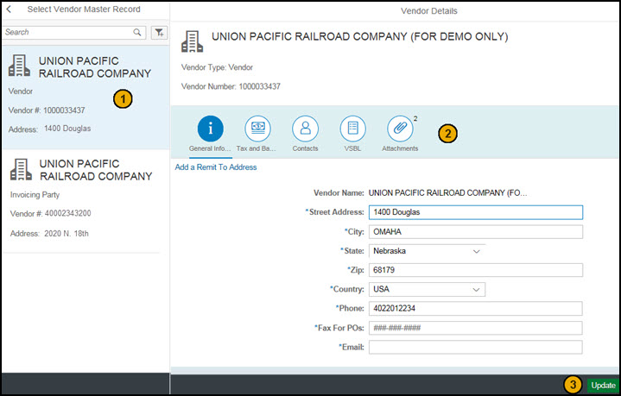Go back using the left arrow
This screenshot has width=621, height=396.
point(9,9)
